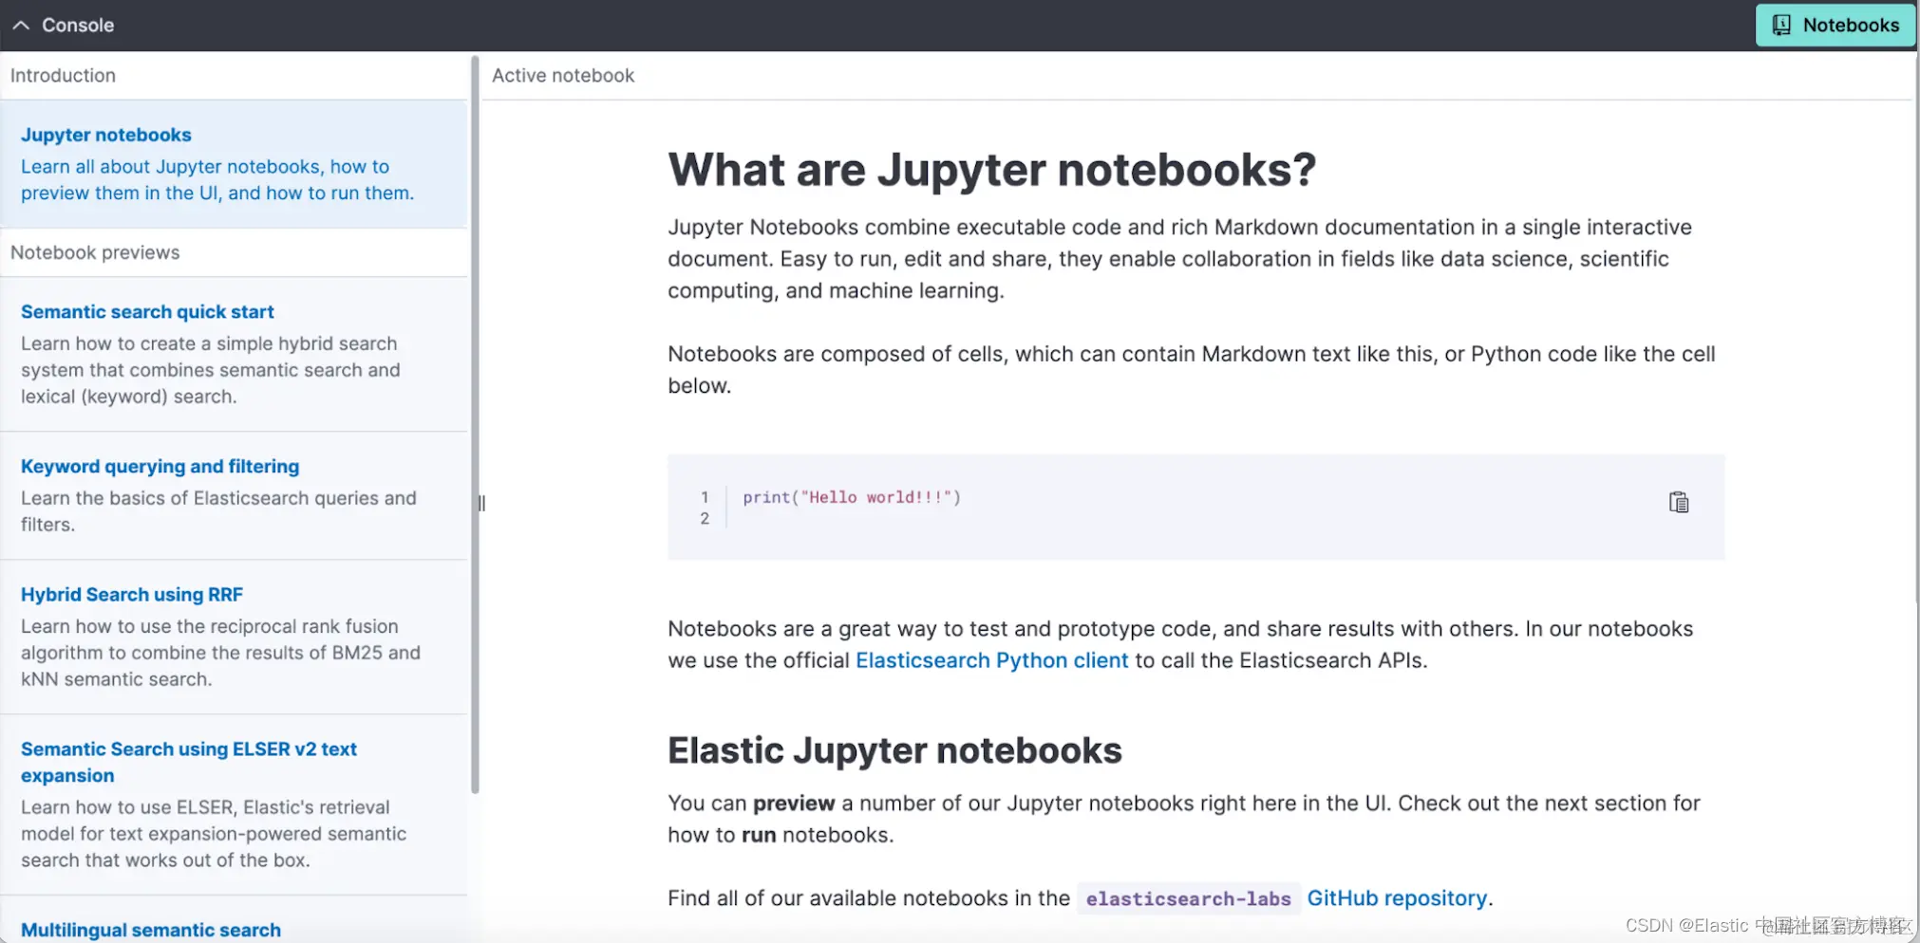Click the Notebook previews section header
Screen dimensions: 1920x943
pos(95,253)
